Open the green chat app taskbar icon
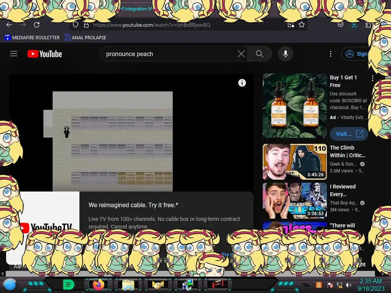The width and height of the screenshot is (391, 293). point(68,285)
